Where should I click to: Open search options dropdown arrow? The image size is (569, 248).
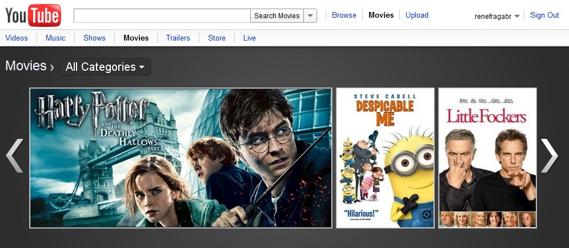[x=310, y=16]
